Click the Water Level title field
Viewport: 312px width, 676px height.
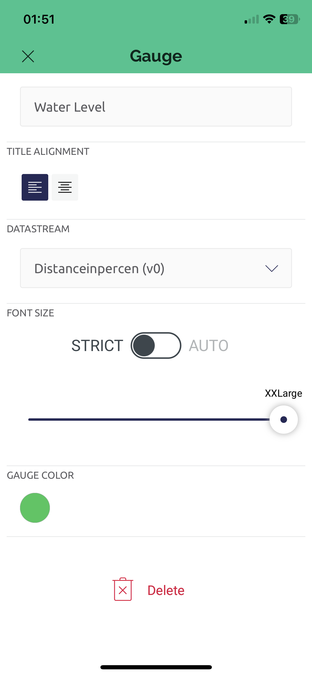[x=156, y=107]
